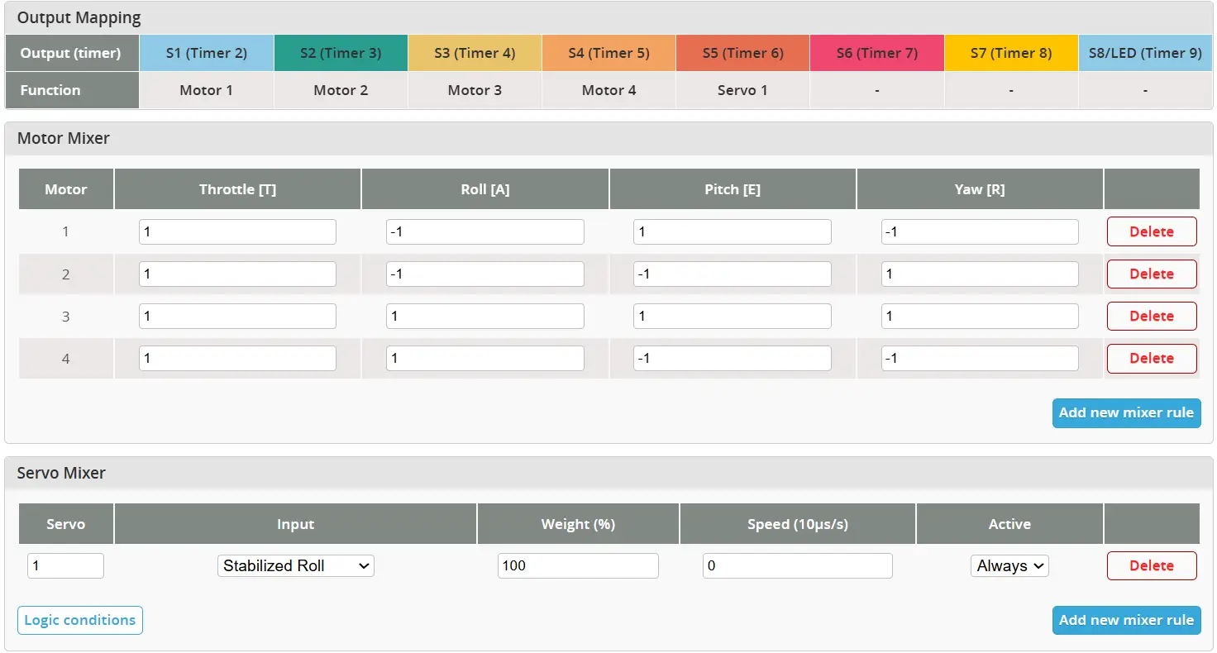
Task: Delete motor 2 mixer rule
Action: [x=1152, y=274]
